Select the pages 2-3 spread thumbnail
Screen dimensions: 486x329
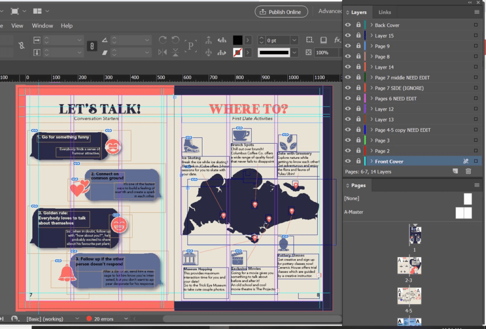coord(409,266)
